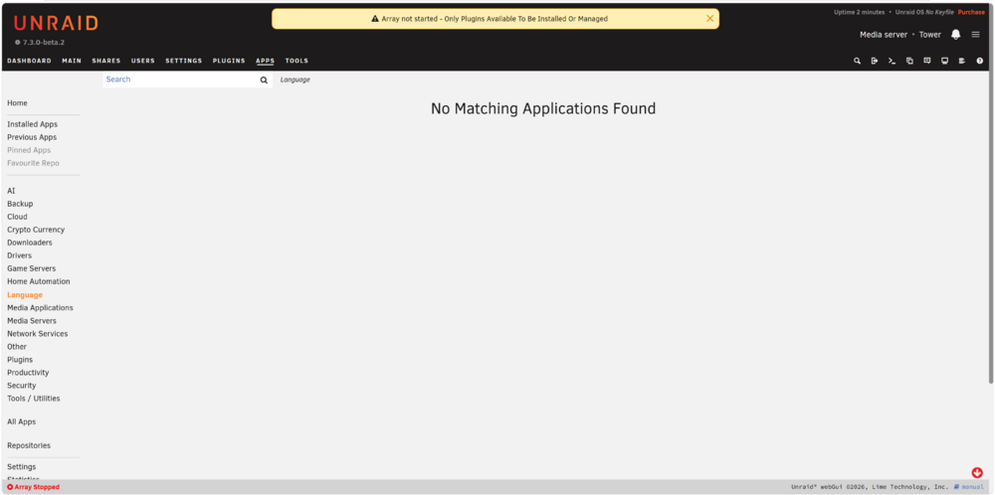Open the web terminal icon
Viewport: 995px width, 495px height.
(892, 61)
